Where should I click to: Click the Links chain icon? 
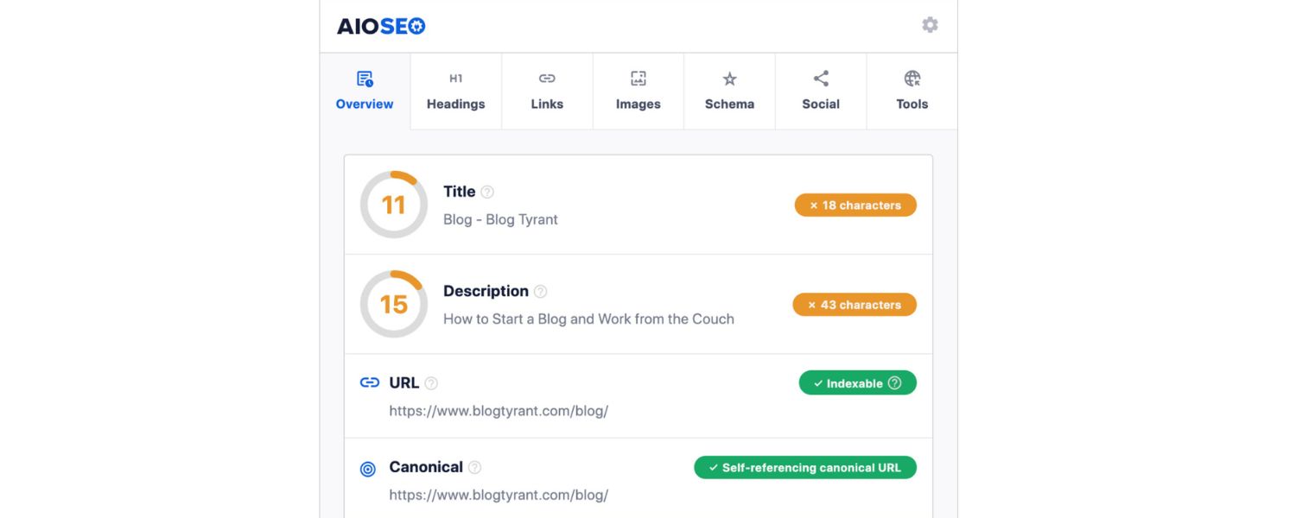point(547,78)
